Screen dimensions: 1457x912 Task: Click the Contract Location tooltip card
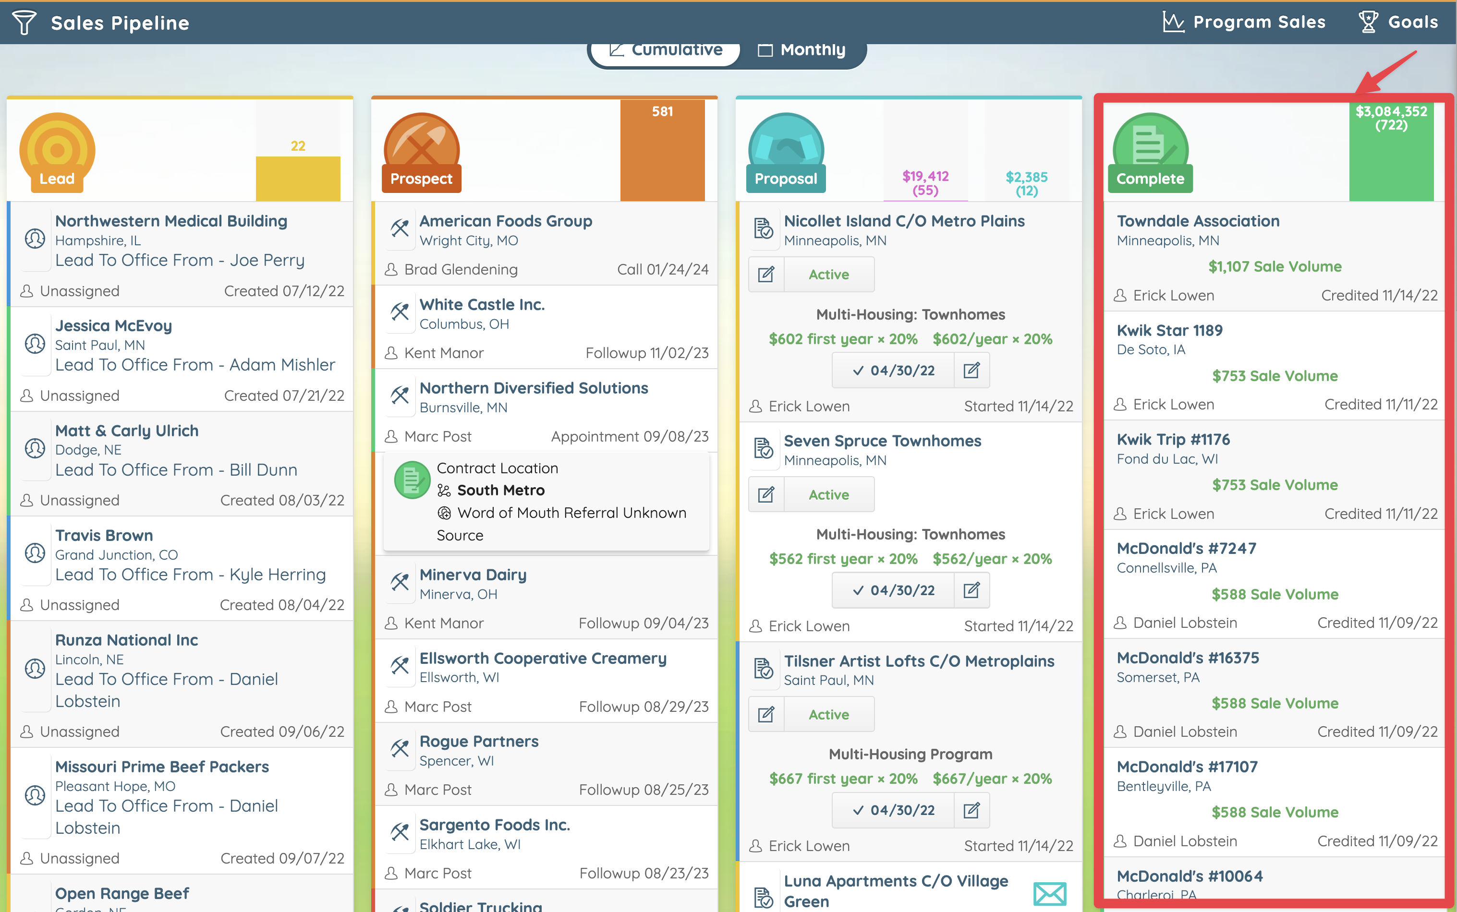[546, 501]
